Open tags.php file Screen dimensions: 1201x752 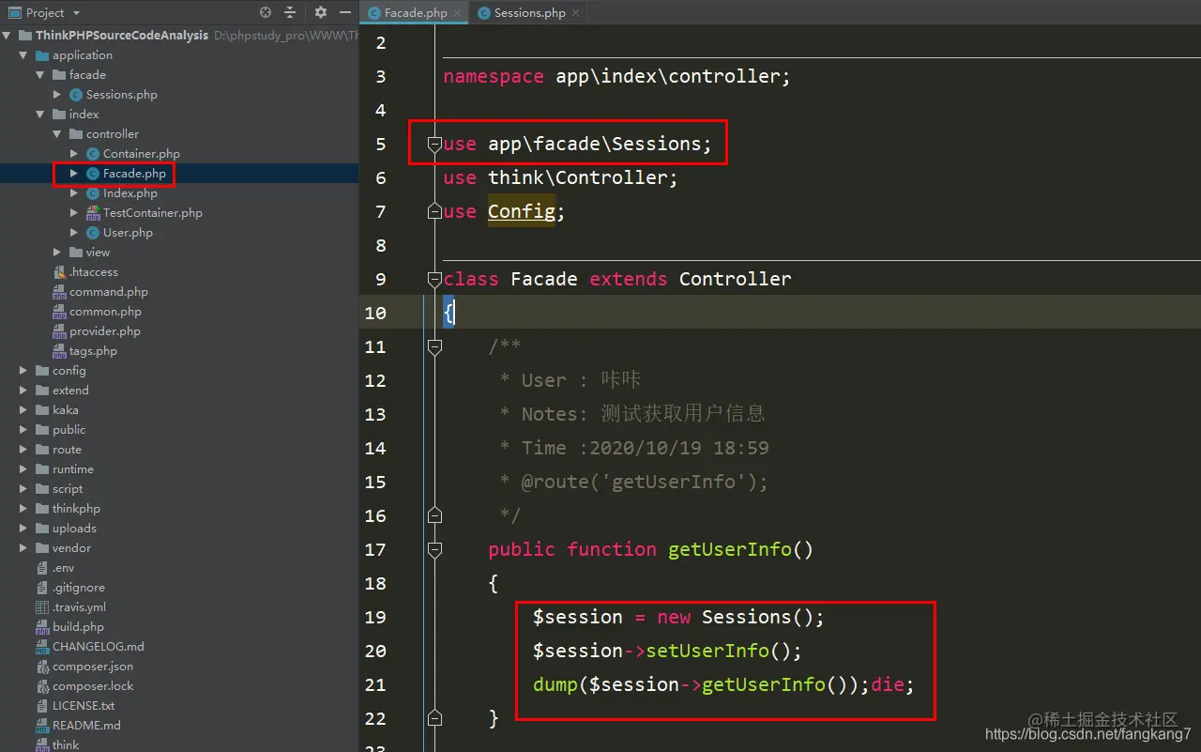93,351
